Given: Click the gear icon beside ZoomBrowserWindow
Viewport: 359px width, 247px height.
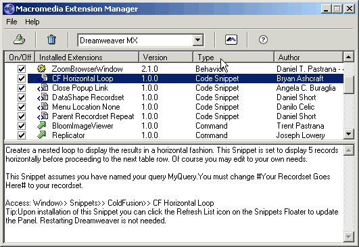Looking at the screenshot, I should click(41, 68).
